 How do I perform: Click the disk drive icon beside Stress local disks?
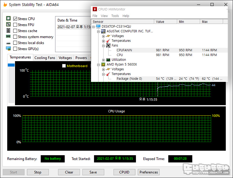point(8,43)
